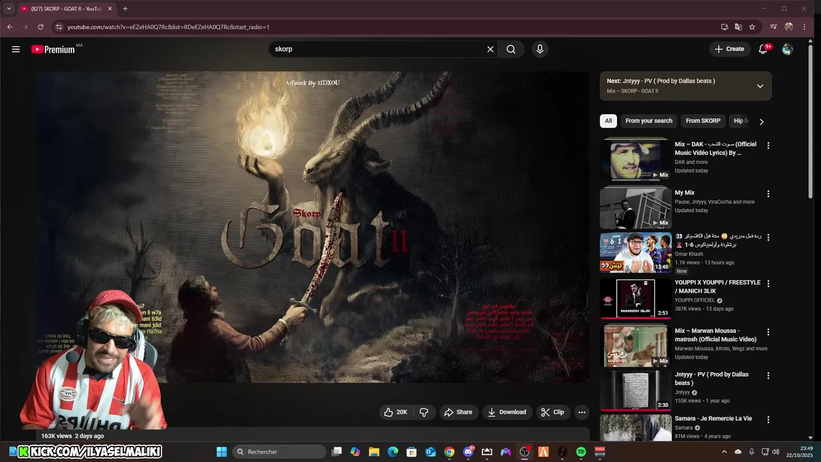Image resolution: width=821 pixels, height=462 pixels.
Task: Open a new browser tab
Action: tap(125, 9)
